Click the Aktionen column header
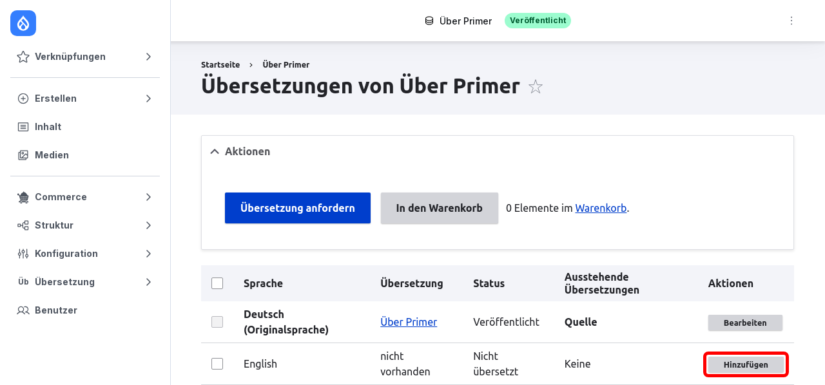 [x=731, y=283]
